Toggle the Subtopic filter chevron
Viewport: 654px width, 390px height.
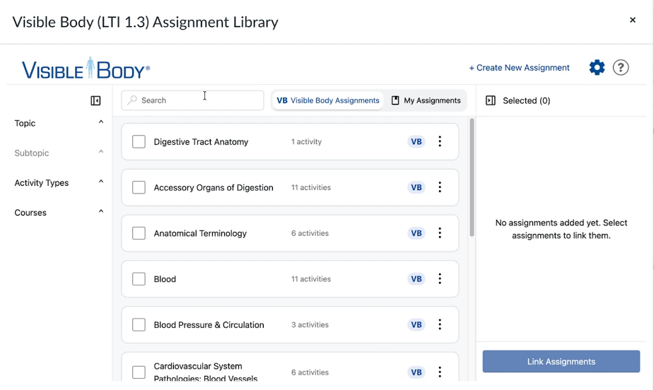pos(101,152)
